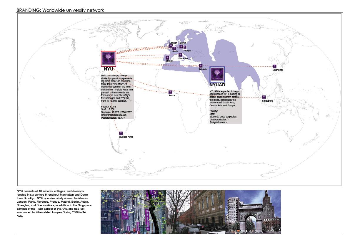Select the Berlin campus marker icon
The image size is (350, 247).
coord(181,47)
